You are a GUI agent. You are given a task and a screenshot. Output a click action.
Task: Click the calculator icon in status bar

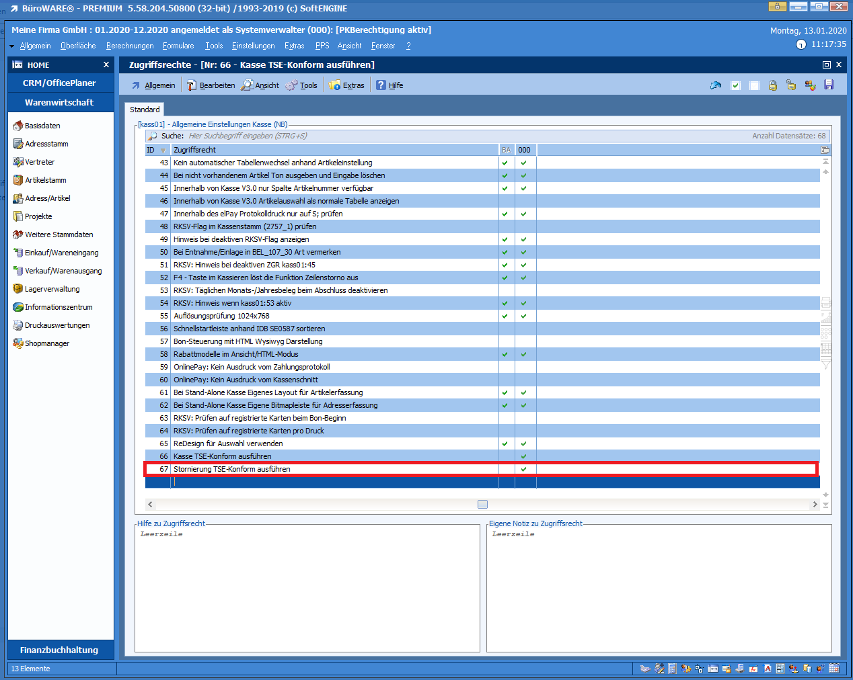(x=673, y=669)
